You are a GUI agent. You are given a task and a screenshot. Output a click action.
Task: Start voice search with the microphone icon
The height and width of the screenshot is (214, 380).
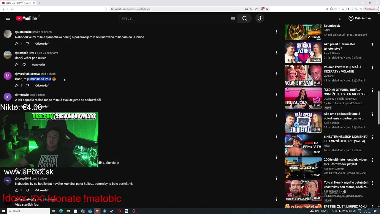(x=260, y=18)
